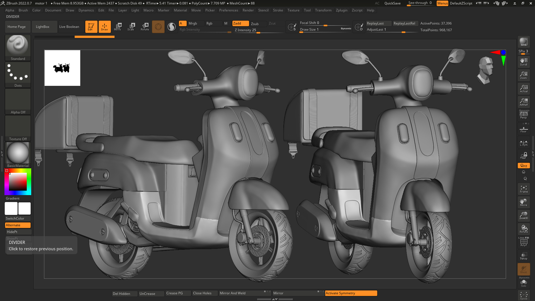This screenshot has width=535, height=301.
Task: Toggle Solo mode
Action: tap(524, 283)
